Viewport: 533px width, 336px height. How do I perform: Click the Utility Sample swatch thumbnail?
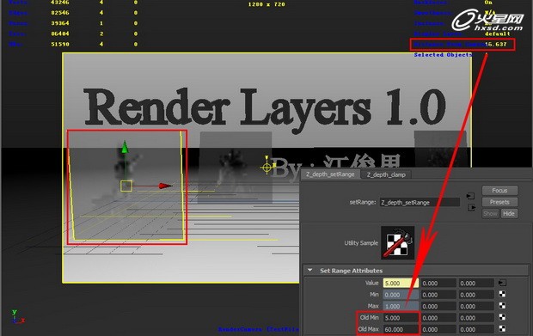pyautogui.click(x=397, y=242)
